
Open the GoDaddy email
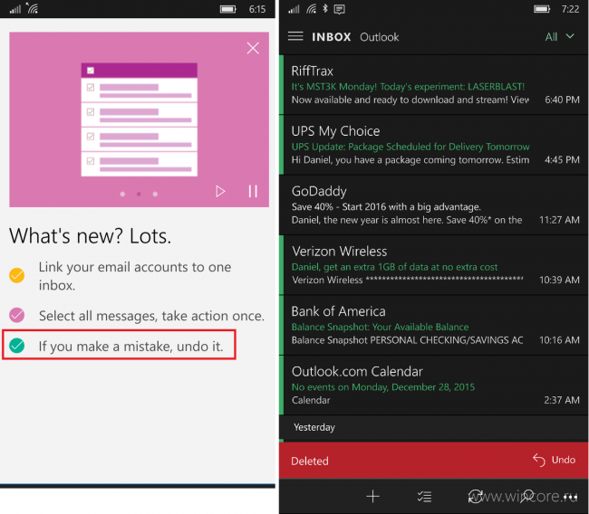[433, 205]
